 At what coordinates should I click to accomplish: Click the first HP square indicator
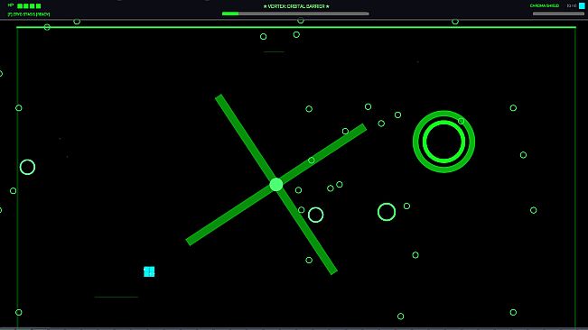click(20, 6)
